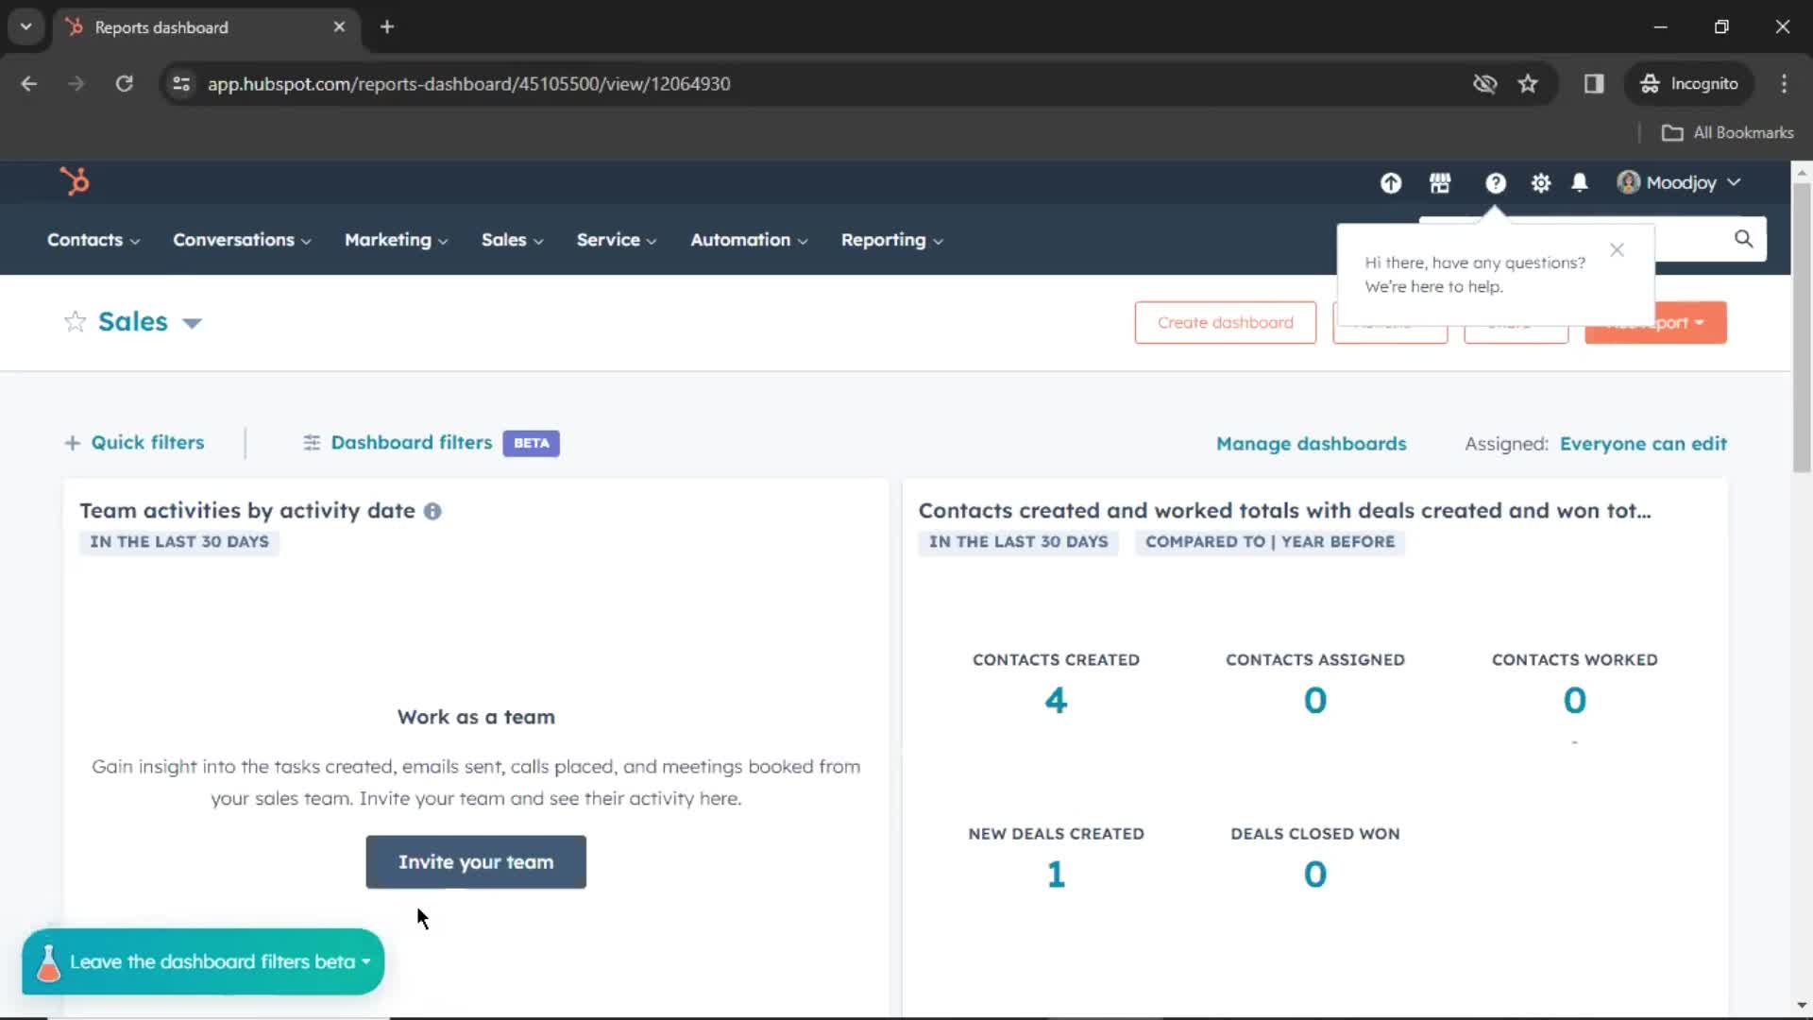Expand the Sales dashboard title dropdown

[191, 321]
